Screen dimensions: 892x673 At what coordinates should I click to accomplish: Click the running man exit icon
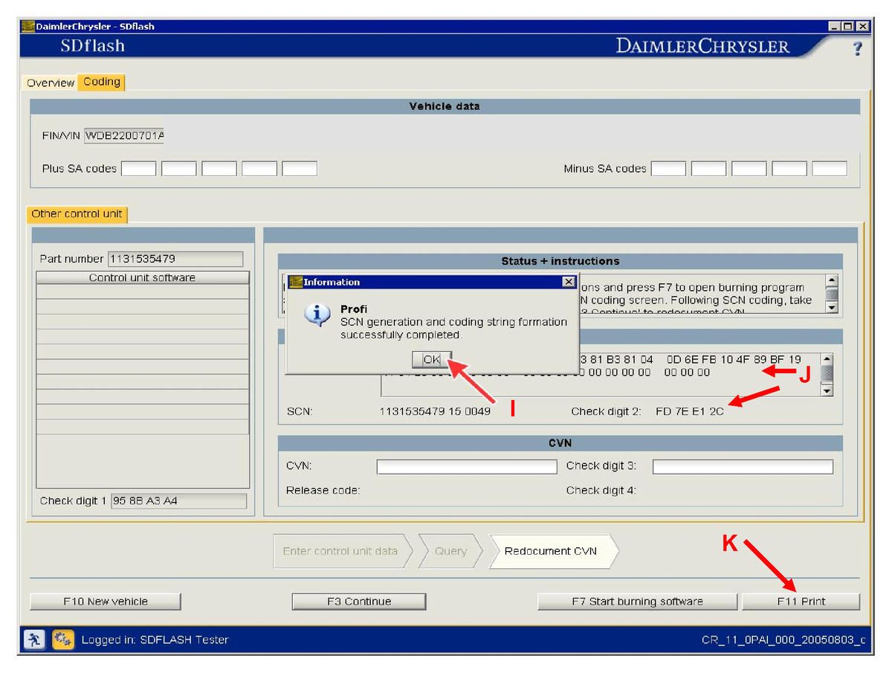click(x=33, y=639)
